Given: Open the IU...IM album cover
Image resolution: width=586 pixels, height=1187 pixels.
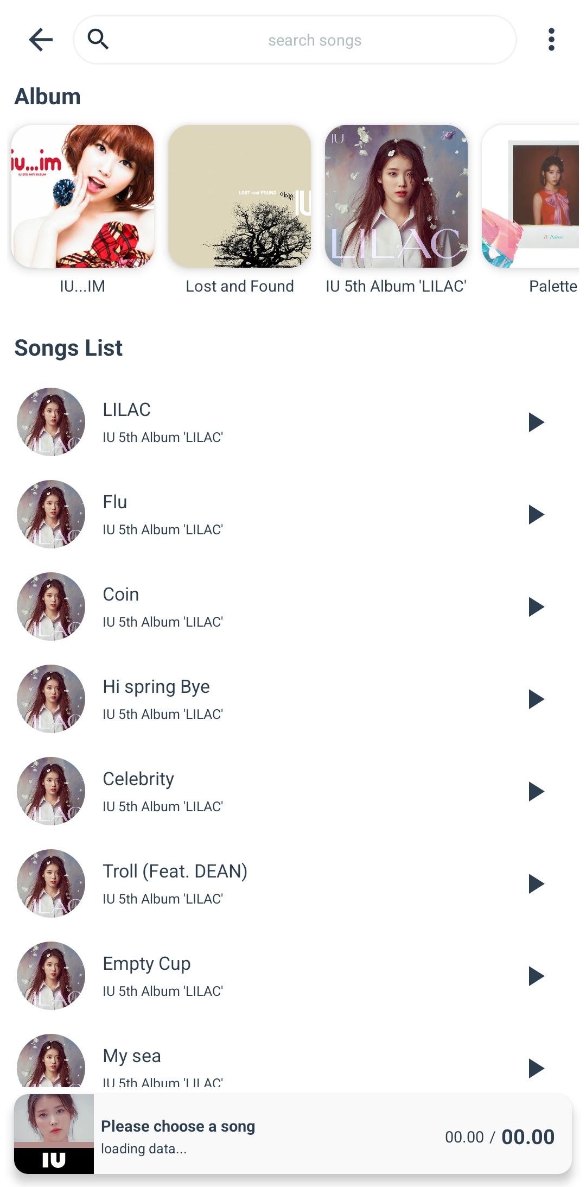Looking at the screenshot, I should pyautogui.click(x=83, y=197).
